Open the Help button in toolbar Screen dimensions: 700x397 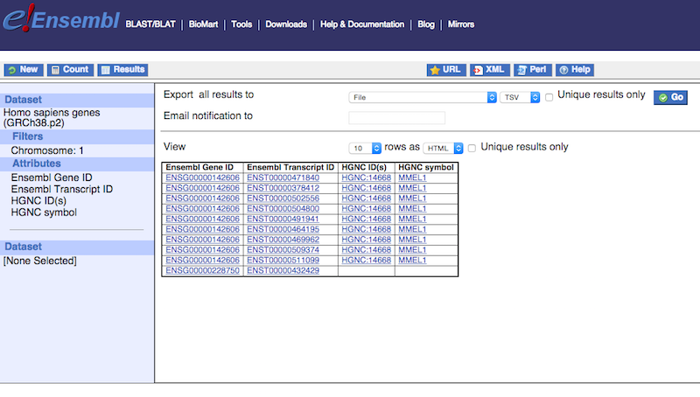575,70
